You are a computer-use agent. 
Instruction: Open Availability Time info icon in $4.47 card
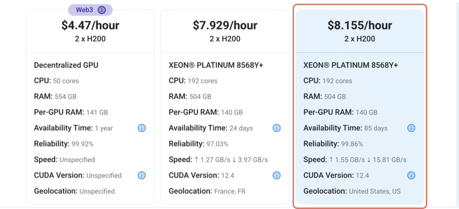[142, 128]
